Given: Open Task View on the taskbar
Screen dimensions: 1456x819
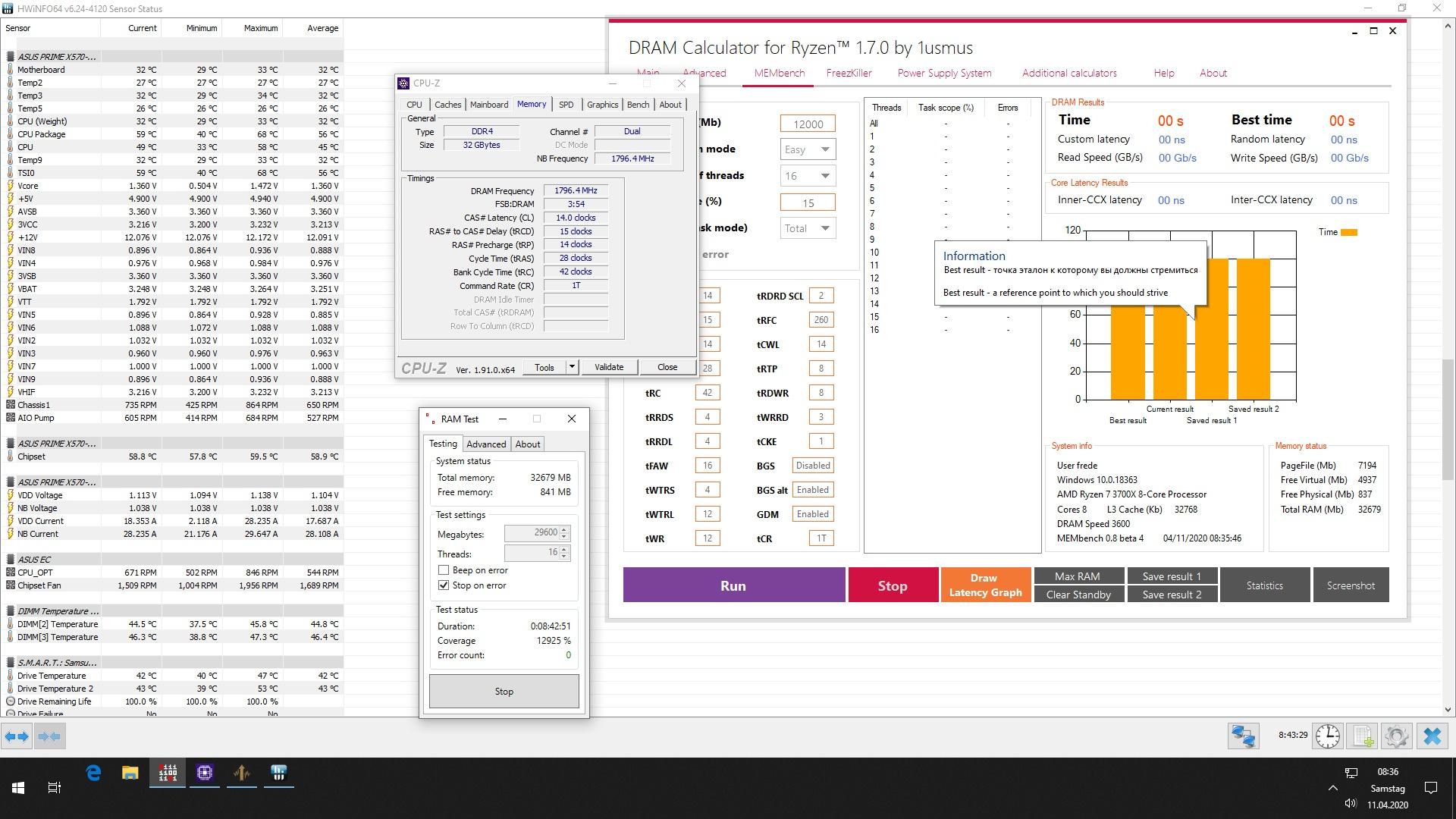Looking at the screenshot, I should pos(55,788).
